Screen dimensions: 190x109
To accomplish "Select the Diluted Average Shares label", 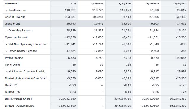I will [x=19, y=106].
